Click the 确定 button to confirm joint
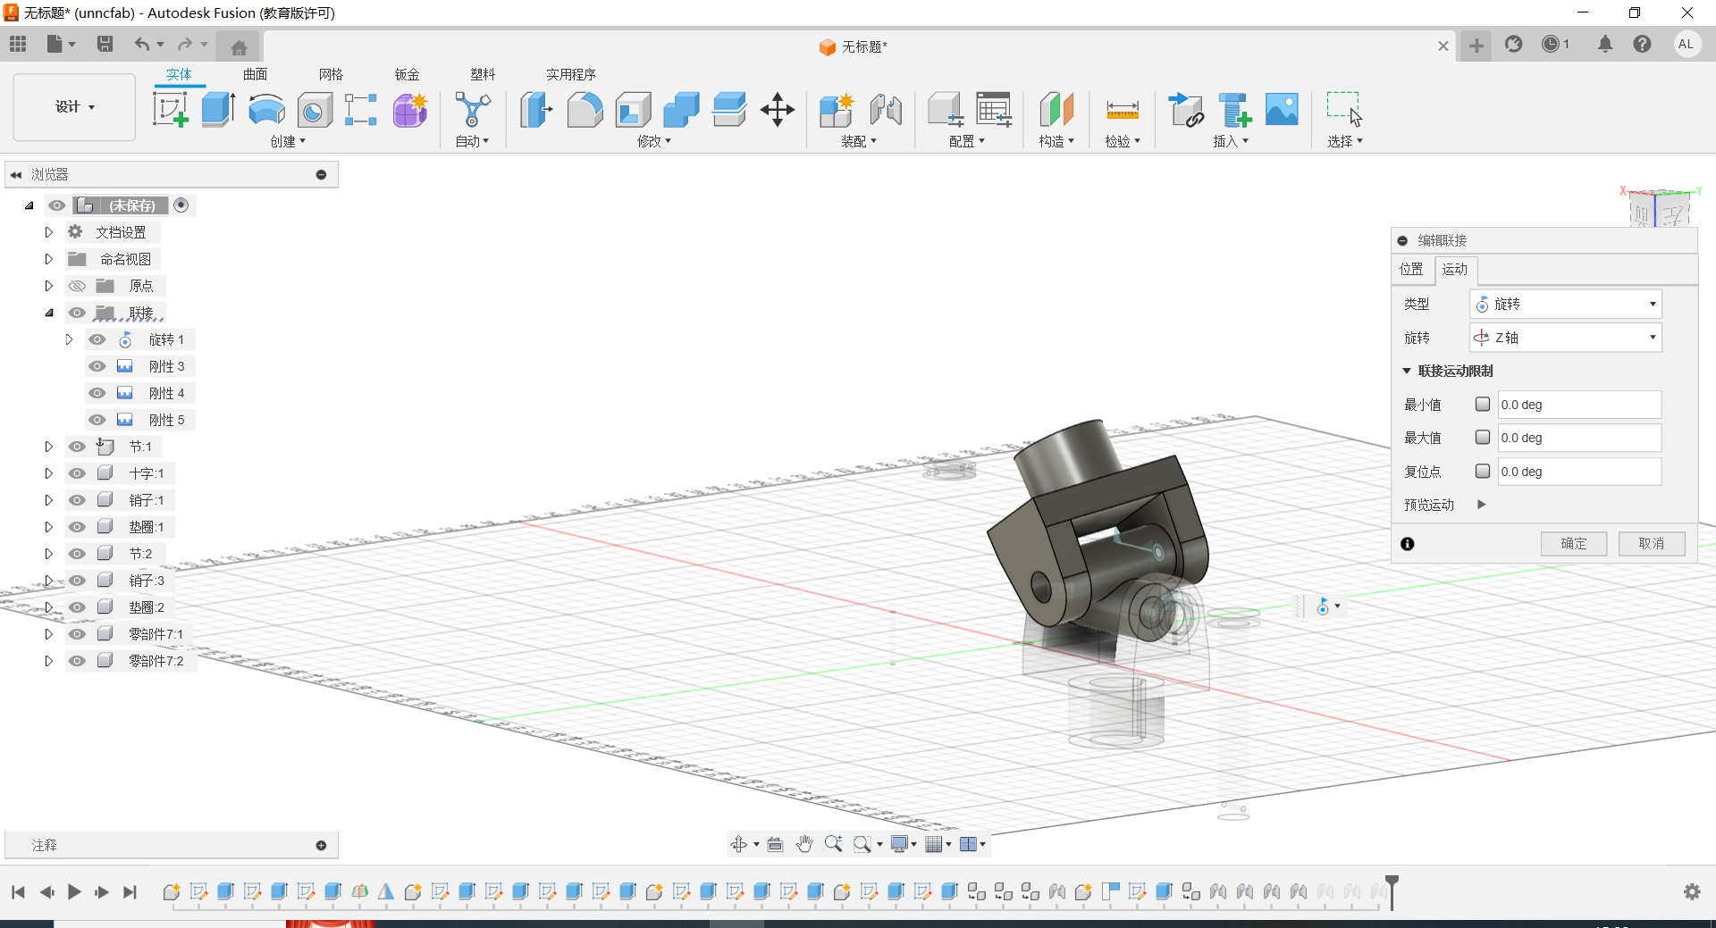Screen dimensions: 1716x928 coord(1573,544)
